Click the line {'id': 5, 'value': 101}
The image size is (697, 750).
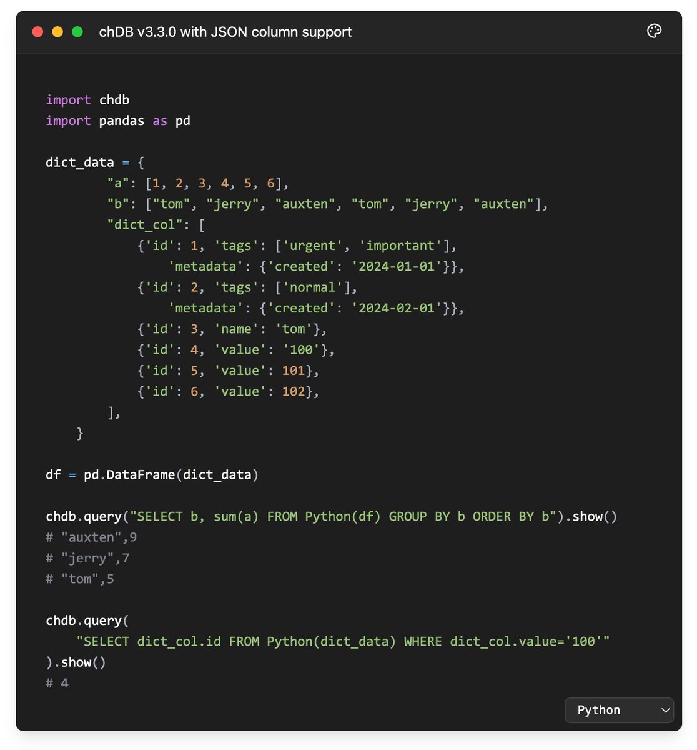coord(228,371)
